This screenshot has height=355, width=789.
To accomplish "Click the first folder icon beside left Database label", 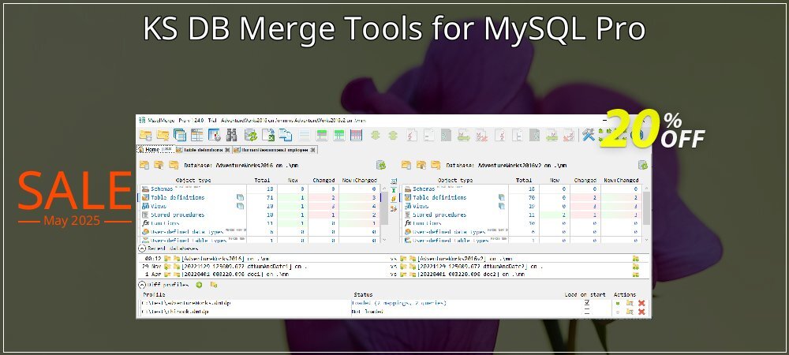I will [x=144, y=165].
